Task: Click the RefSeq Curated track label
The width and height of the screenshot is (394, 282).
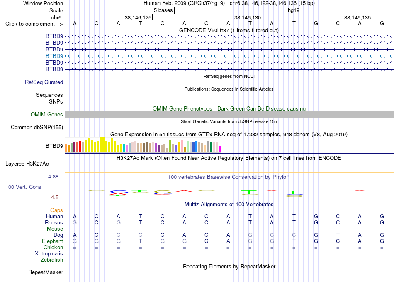Action: 44,82
